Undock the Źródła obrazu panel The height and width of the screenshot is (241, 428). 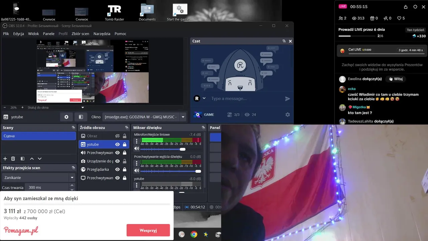click(x=127, y=128)
